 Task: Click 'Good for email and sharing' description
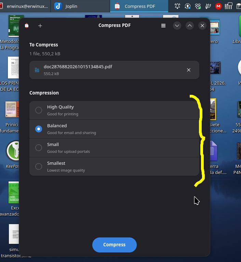(x=71, y=133)
